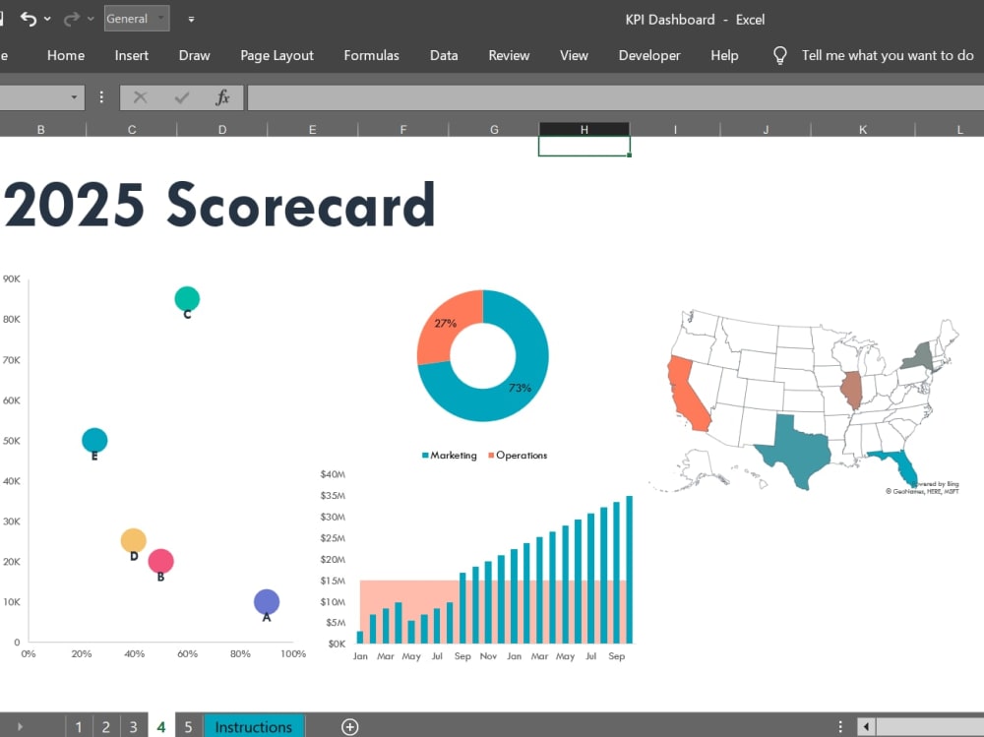984x737 pixels.
Task: Open the Review ribbon tab
Action: click(509, 55)
